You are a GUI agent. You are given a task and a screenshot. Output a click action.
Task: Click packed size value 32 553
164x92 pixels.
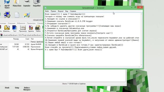pyautogui.click(x=27, y=44)
